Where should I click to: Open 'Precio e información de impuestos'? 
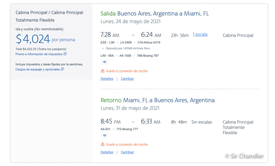[x=39, y=54]
